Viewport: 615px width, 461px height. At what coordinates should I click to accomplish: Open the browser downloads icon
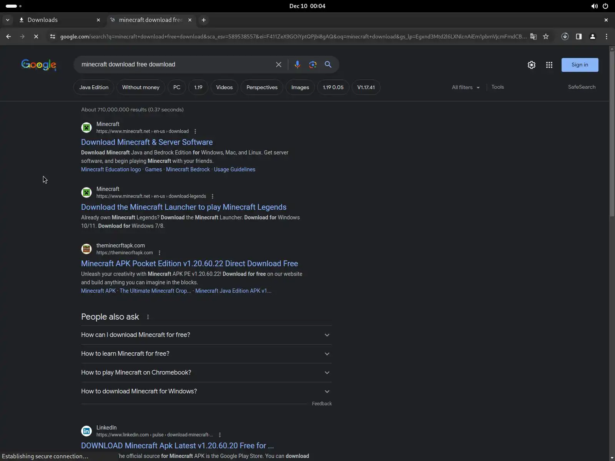point(565,36)
